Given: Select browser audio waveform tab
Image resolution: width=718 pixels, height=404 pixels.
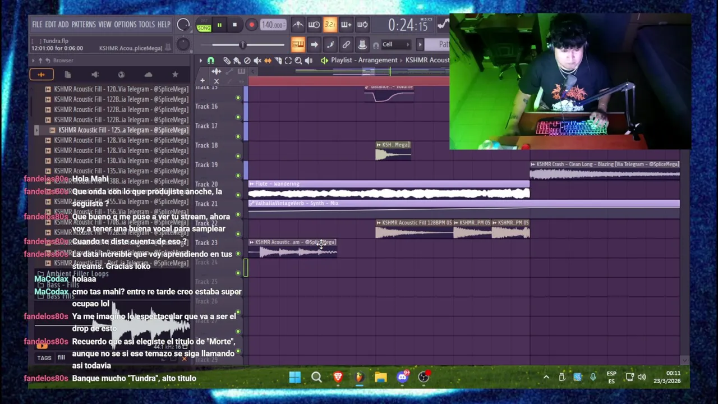Looking at the screenshot, I should pos(42,74).
